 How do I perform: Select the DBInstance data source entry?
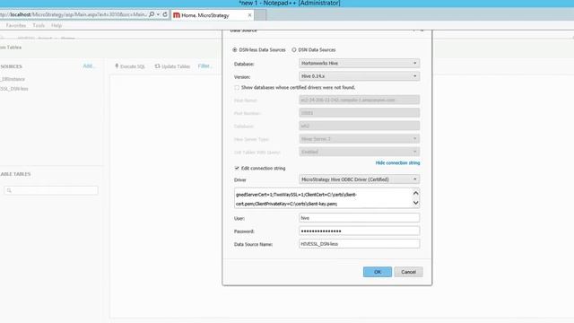pyautogui.click(x=13, y=79)
